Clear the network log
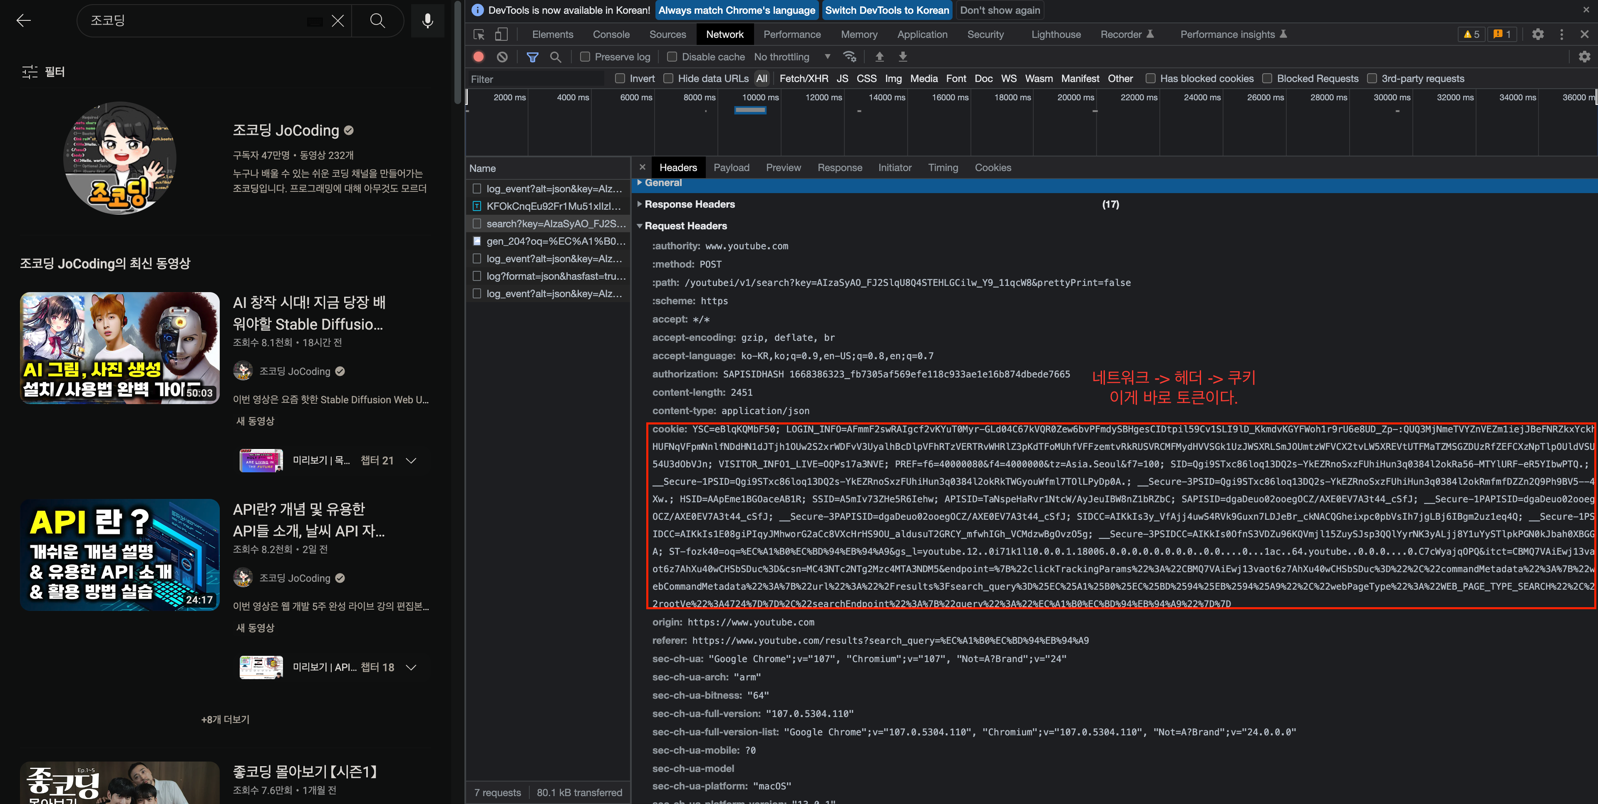 pyautogui.click(x=502, y=57)
